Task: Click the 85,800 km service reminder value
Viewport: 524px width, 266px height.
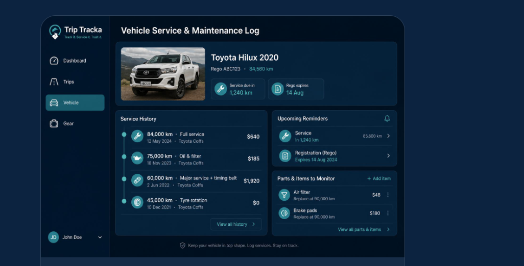Action: pos(372,136)
